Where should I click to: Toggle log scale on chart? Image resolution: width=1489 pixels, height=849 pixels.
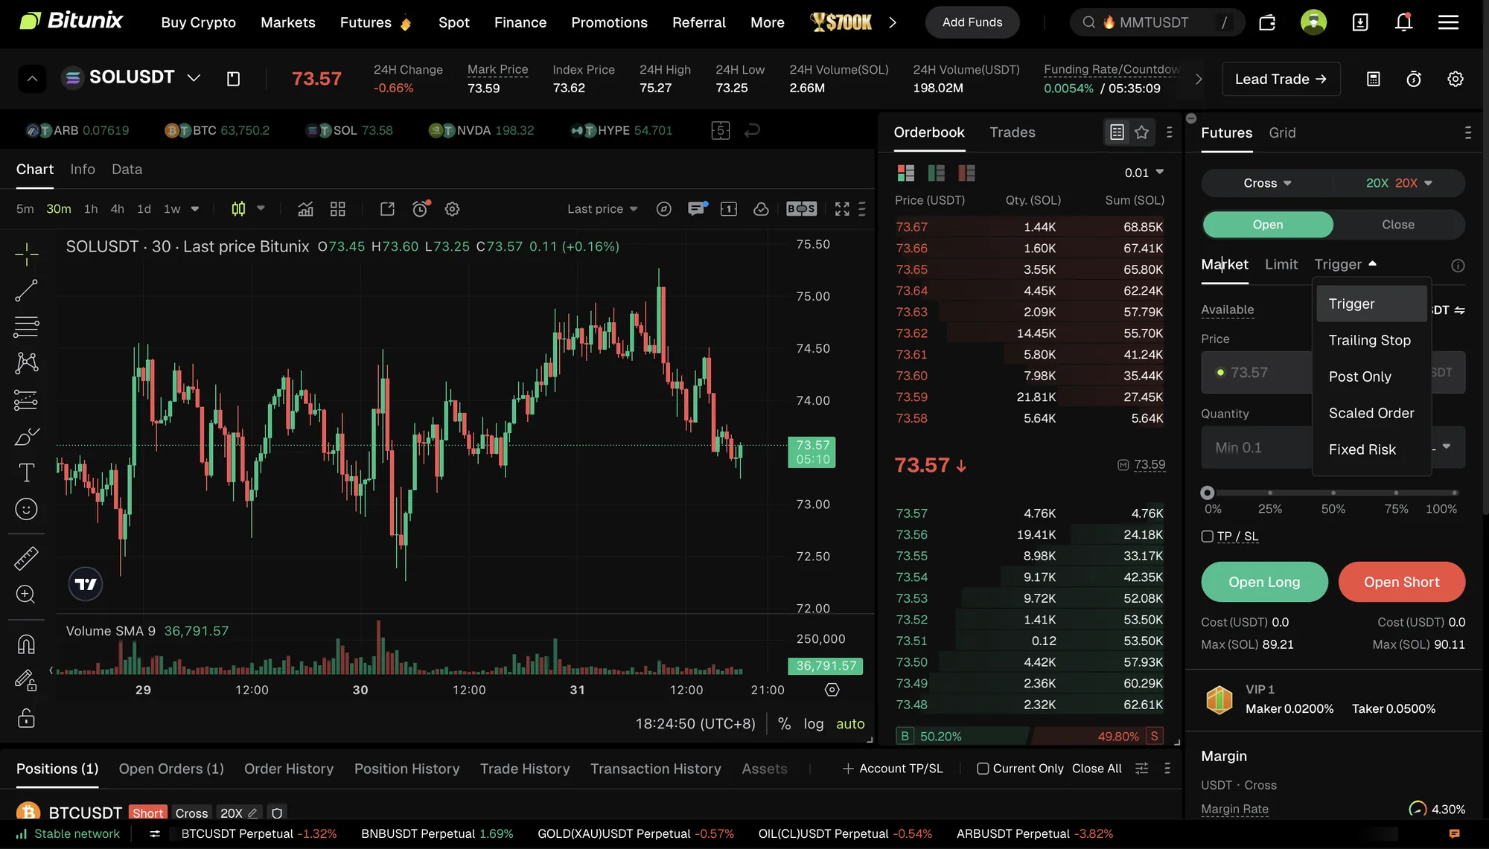814,724
